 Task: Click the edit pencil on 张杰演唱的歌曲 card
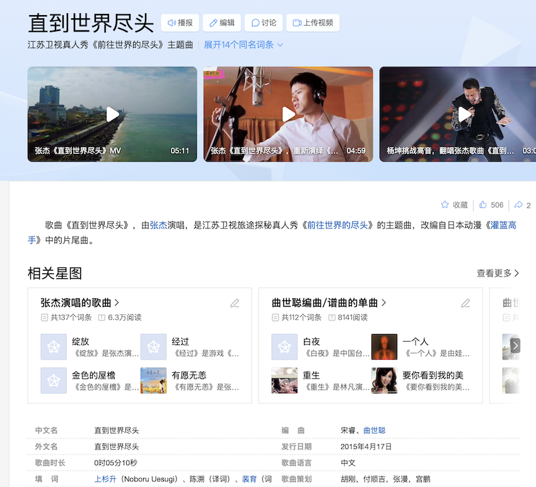(235, 303)
